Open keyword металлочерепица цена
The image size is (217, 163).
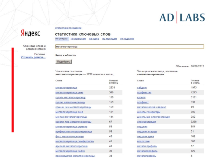69,92
